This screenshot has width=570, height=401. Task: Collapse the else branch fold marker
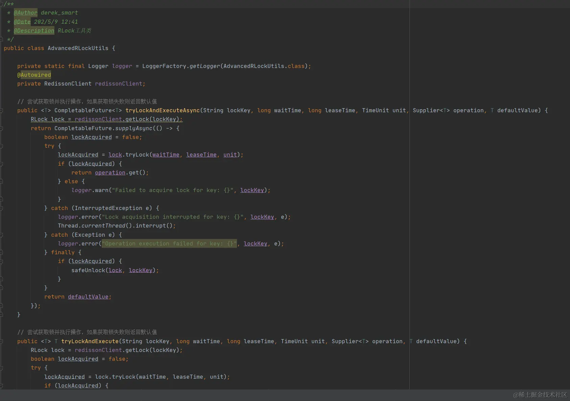coord(1,182)
